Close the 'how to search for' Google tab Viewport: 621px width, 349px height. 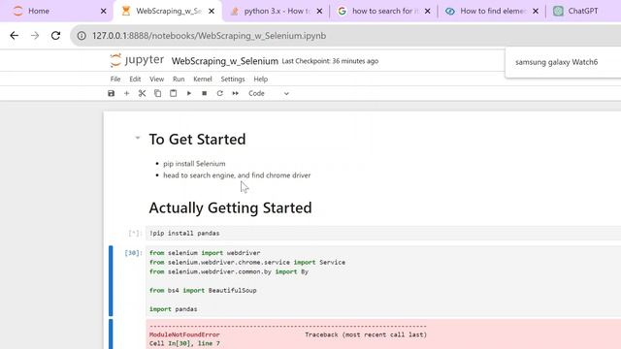coord(427,11)
